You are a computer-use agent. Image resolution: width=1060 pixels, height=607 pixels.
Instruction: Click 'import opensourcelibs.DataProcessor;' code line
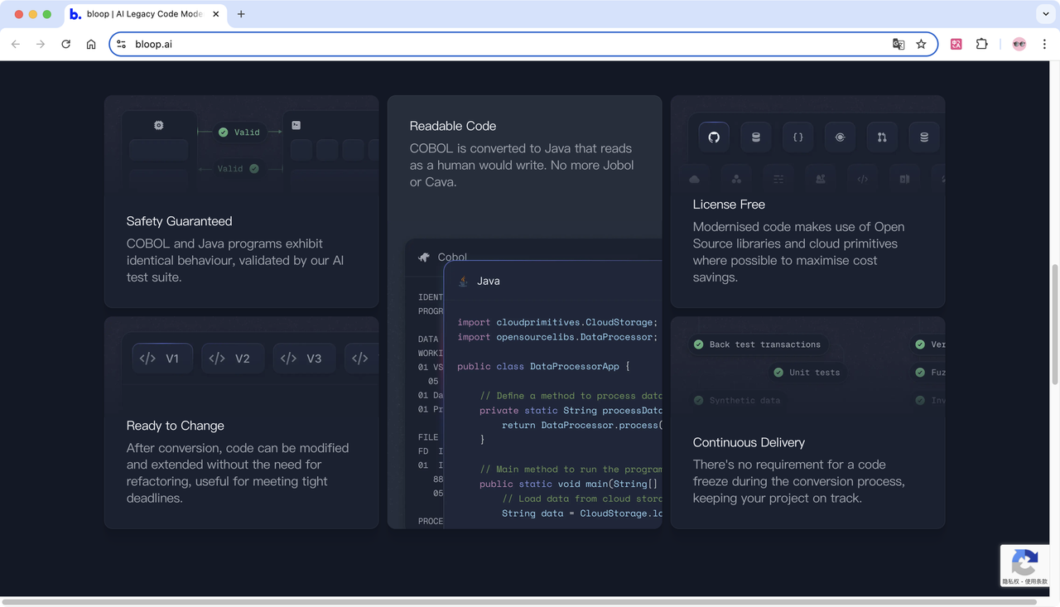(557, 337)
